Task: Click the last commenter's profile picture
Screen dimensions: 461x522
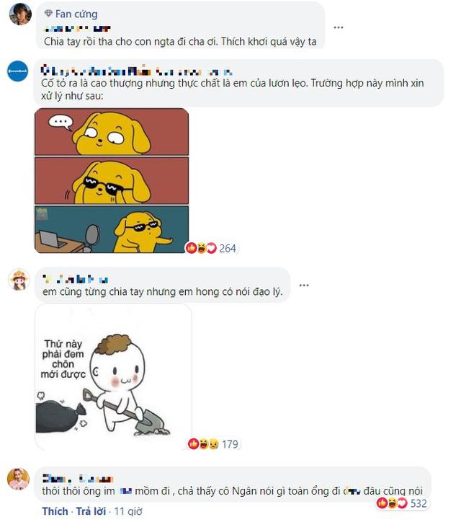Action: (19, 479)
